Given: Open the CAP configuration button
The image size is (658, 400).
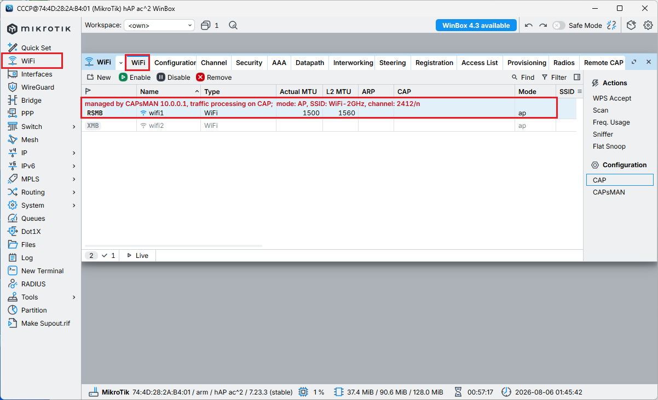Looking at the screenshot, I should tap(620, 180).
